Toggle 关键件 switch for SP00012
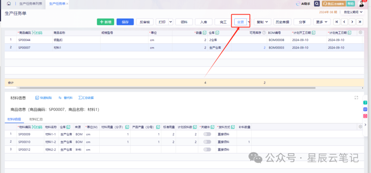This screenshot has width=371, height=173. [x=207, y=150]
